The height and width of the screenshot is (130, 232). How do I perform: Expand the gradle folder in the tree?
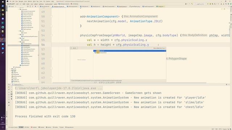(x=11, y=69)
